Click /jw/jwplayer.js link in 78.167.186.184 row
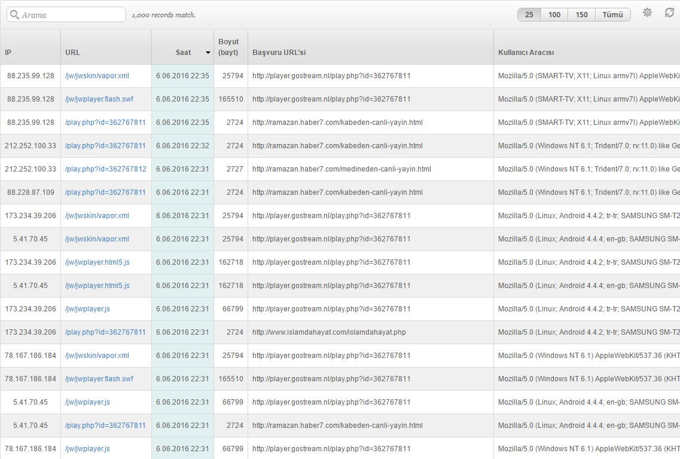 (87, 449)
